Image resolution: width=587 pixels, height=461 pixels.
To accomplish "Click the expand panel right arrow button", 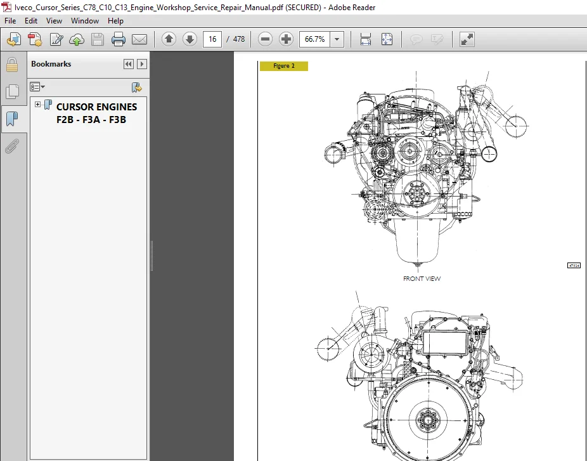I will point(142,64).
